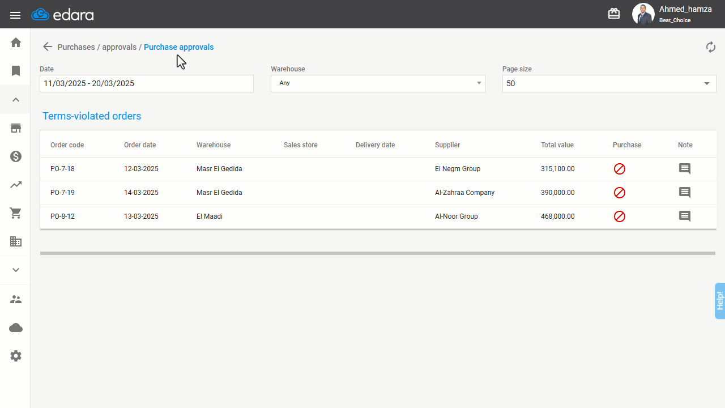725x408 pixels.
Task: Open the cloud sidebar icon
Action: (x=16, y=328)
